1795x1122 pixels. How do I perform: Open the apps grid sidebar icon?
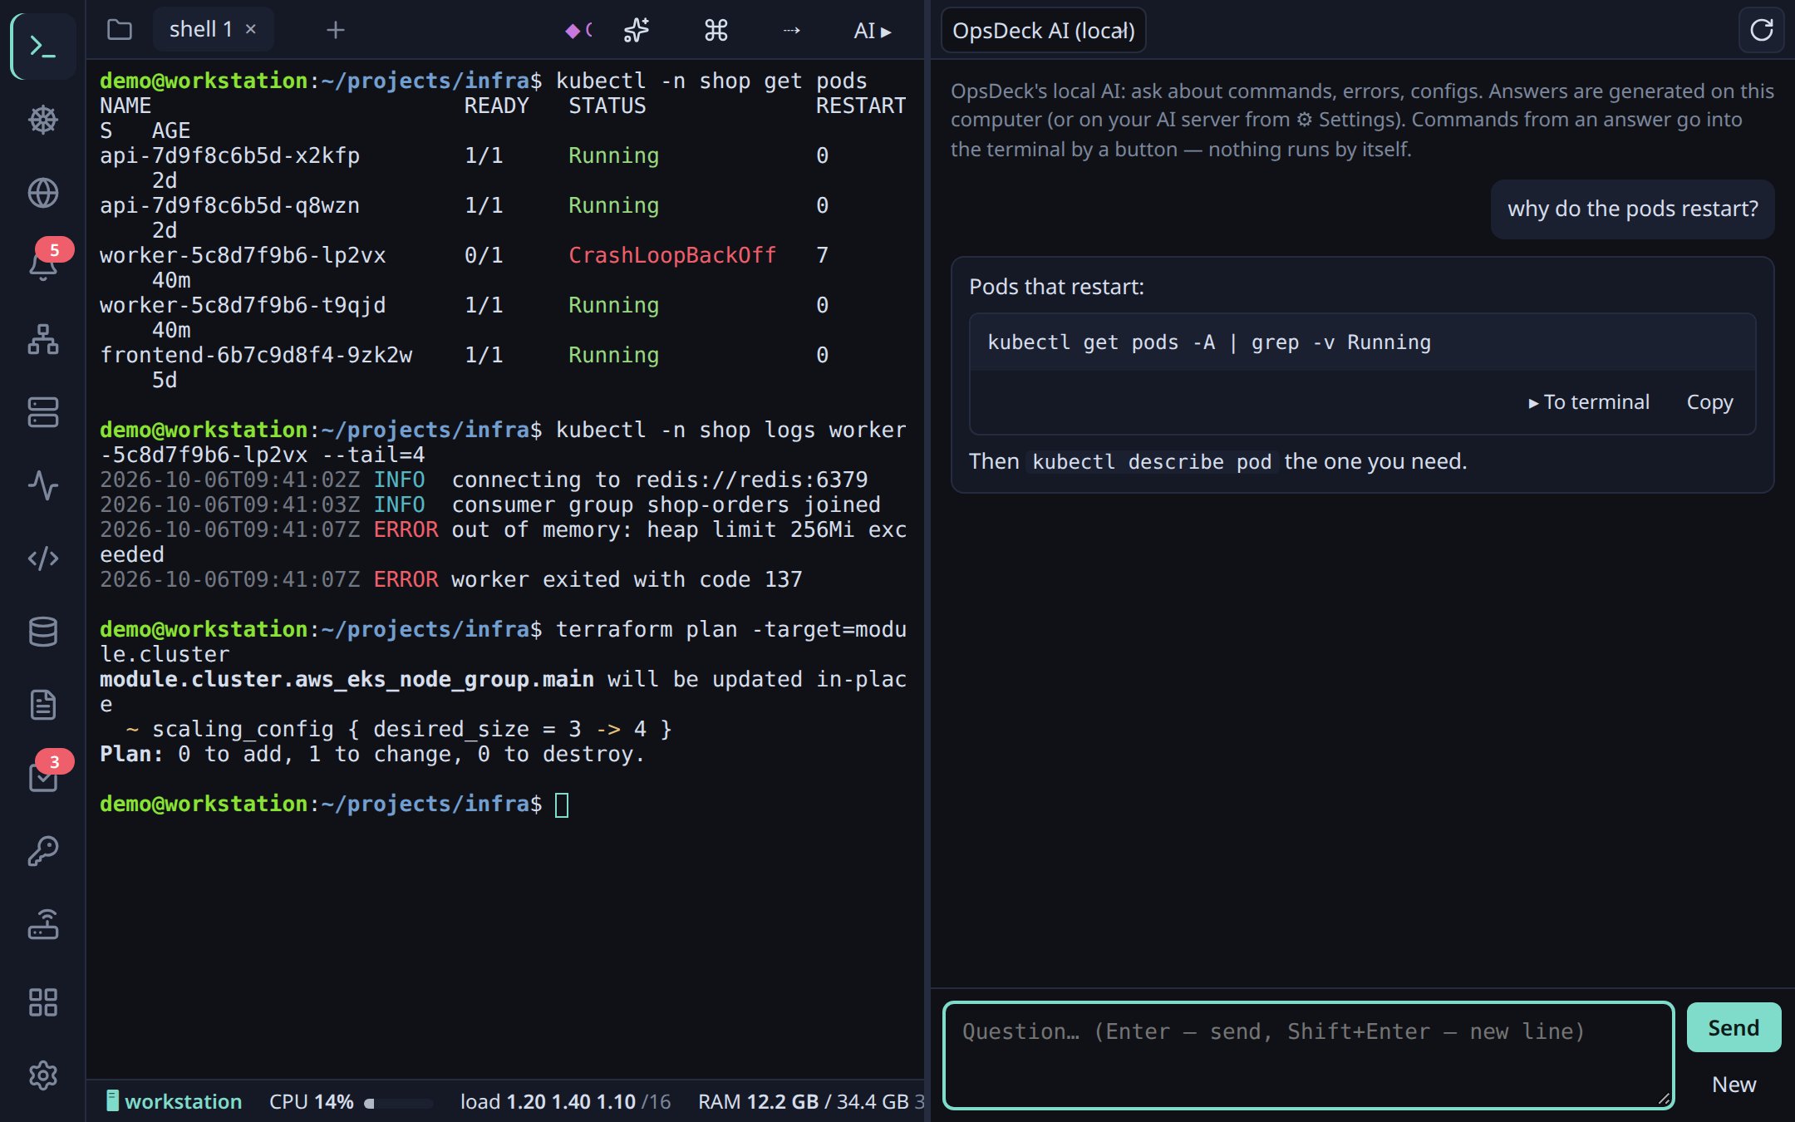[x=43, y=1002]
